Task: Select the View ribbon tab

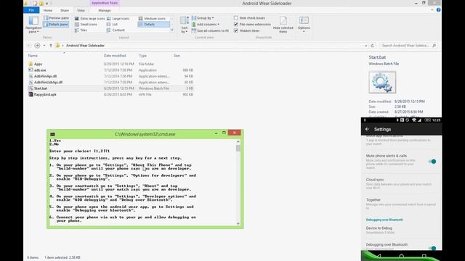Action: 81,10
